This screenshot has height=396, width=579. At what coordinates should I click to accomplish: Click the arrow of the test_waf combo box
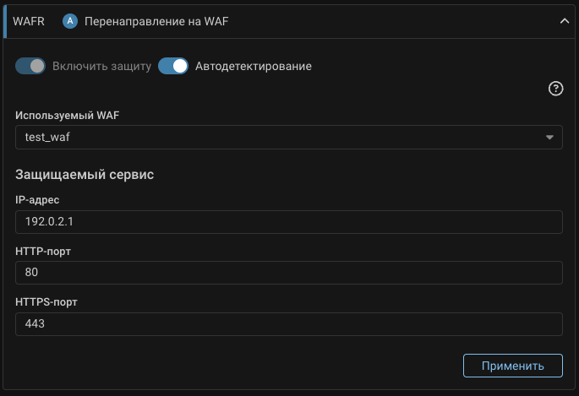(549, 137)
